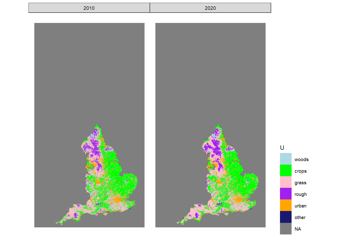Click the 2020 facet header strip
339x242 pixels.
click(210, 8)
